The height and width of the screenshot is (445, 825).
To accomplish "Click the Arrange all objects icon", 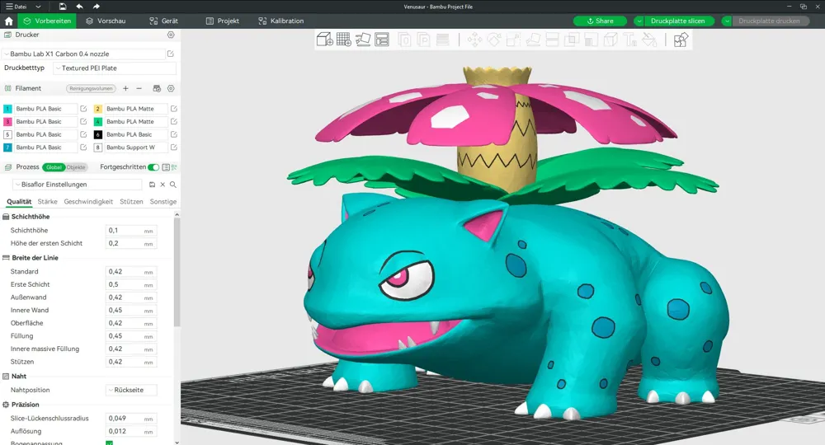I will coord(382,40).
